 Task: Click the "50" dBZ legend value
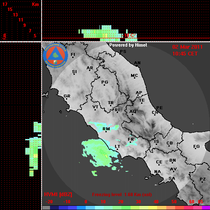(174, 202)
